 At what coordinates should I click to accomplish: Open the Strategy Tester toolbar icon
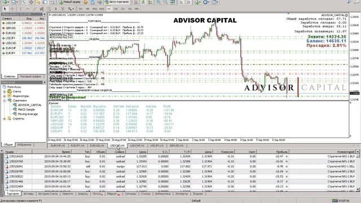tap(52, 2)
